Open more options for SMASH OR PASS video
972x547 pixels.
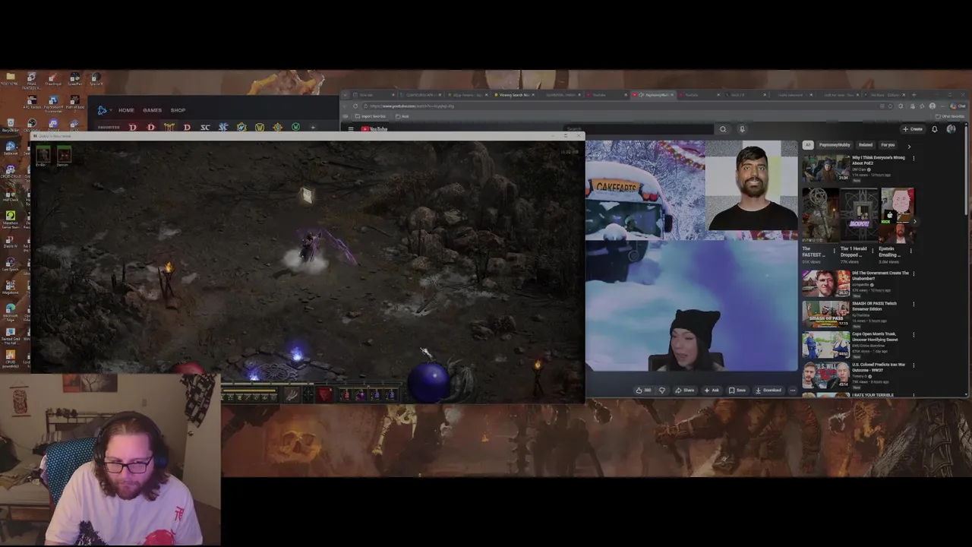pos(914,304)
